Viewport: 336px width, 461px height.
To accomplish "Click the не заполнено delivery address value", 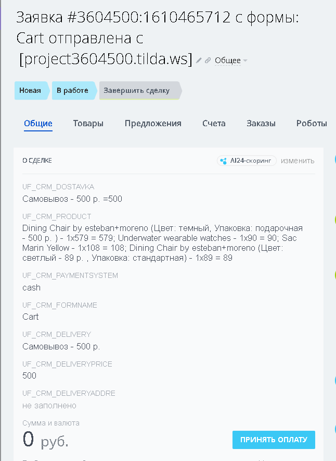I will click(49, 406).
